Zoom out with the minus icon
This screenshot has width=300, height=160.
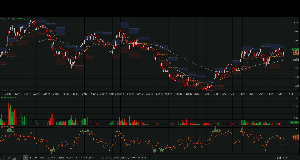tap(291, 158)
